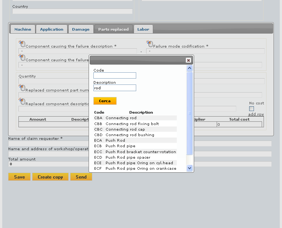Open lookup icon for Replaced component part number
The height and width of the screenshot is (228, 282).
pyautogui.click(x=22, y=87)
